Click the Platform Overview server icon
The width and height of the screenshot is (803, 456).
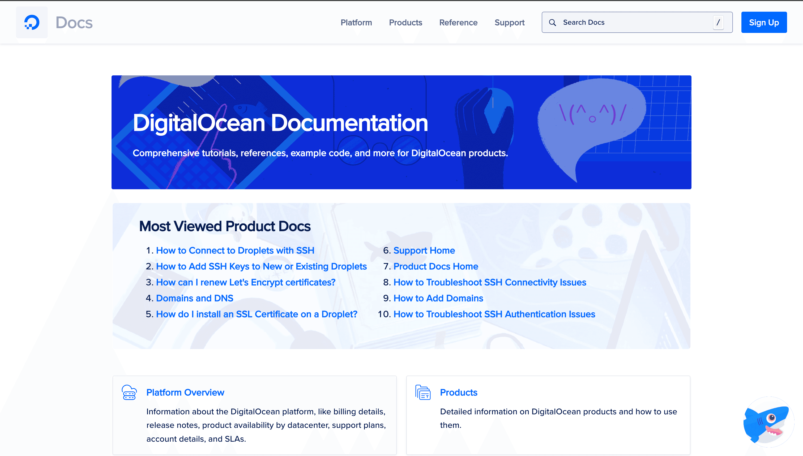129,392
